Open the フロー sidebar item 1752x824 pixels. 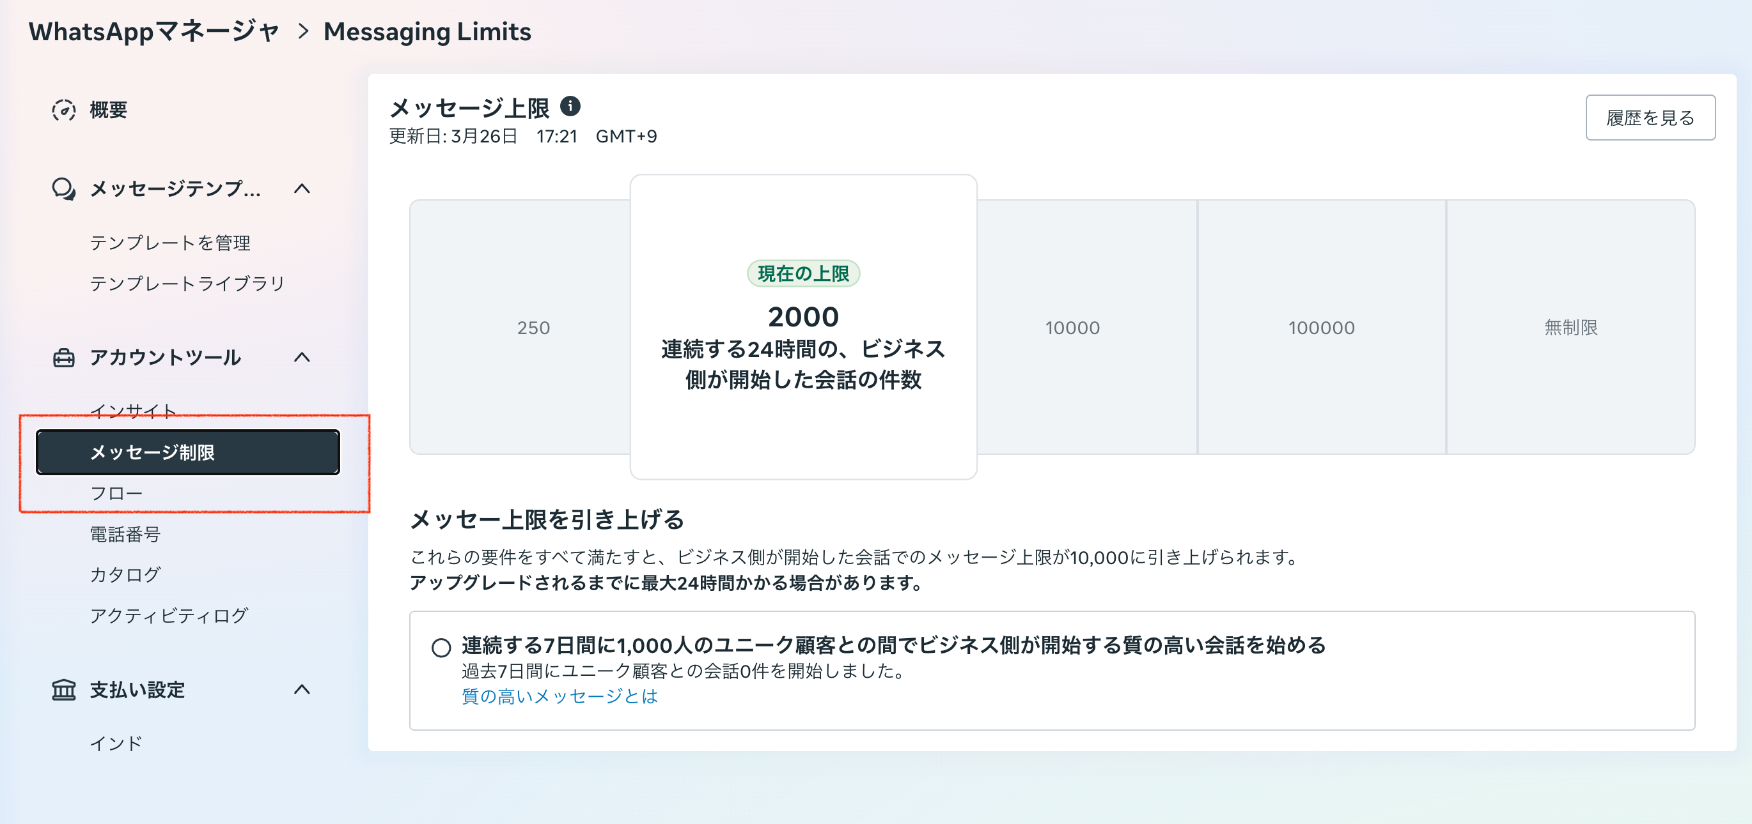(116, 492)
